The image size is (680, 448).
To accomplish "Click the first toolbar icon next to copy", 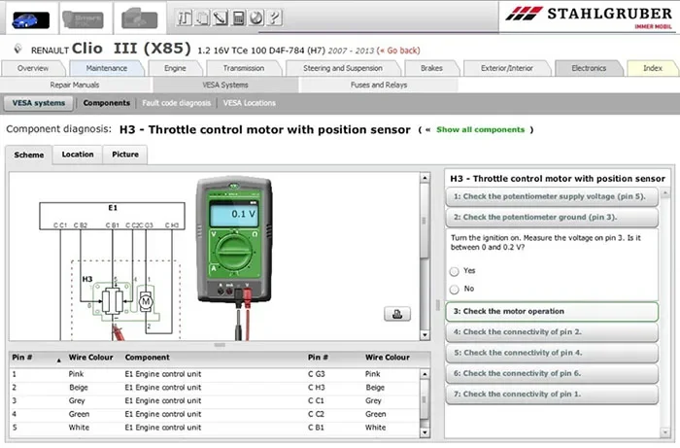I will 185,17.
